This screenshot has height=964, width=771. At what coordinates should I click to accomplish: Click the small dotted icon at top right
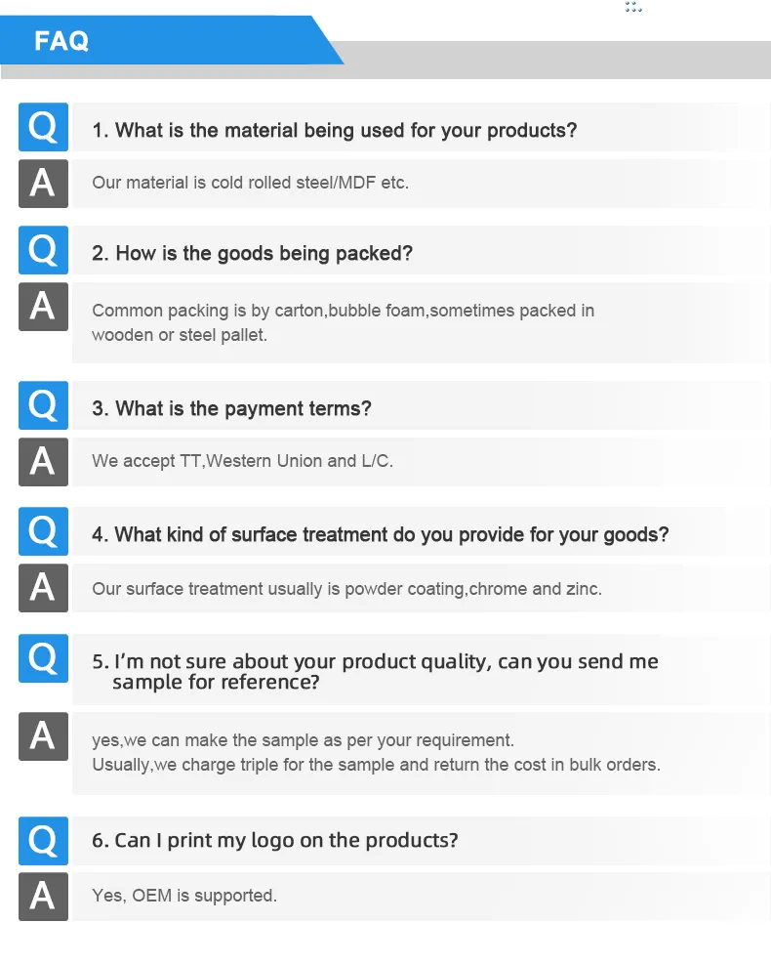click(x=633, y=7)
